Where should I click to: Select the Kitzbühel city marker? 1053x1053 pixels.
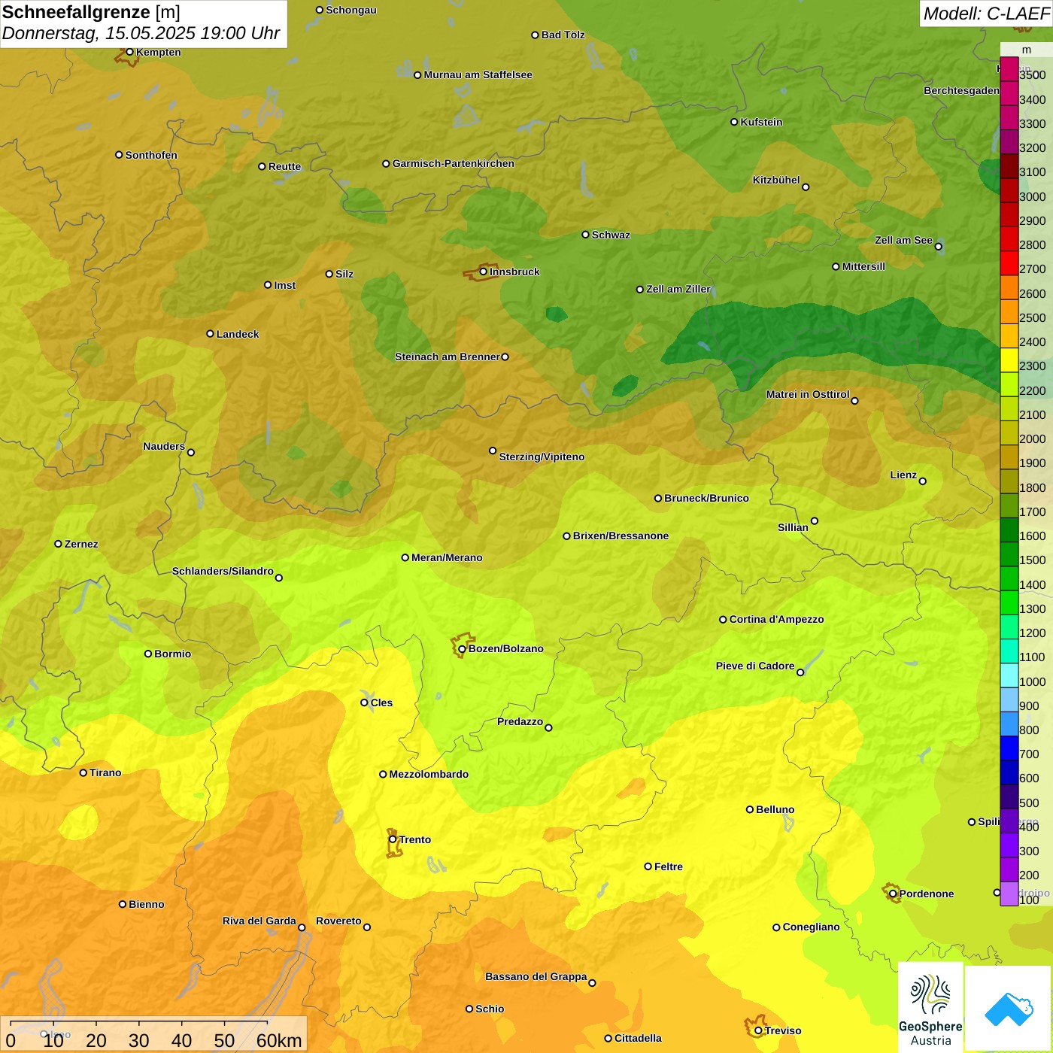(x=806, y=187)
